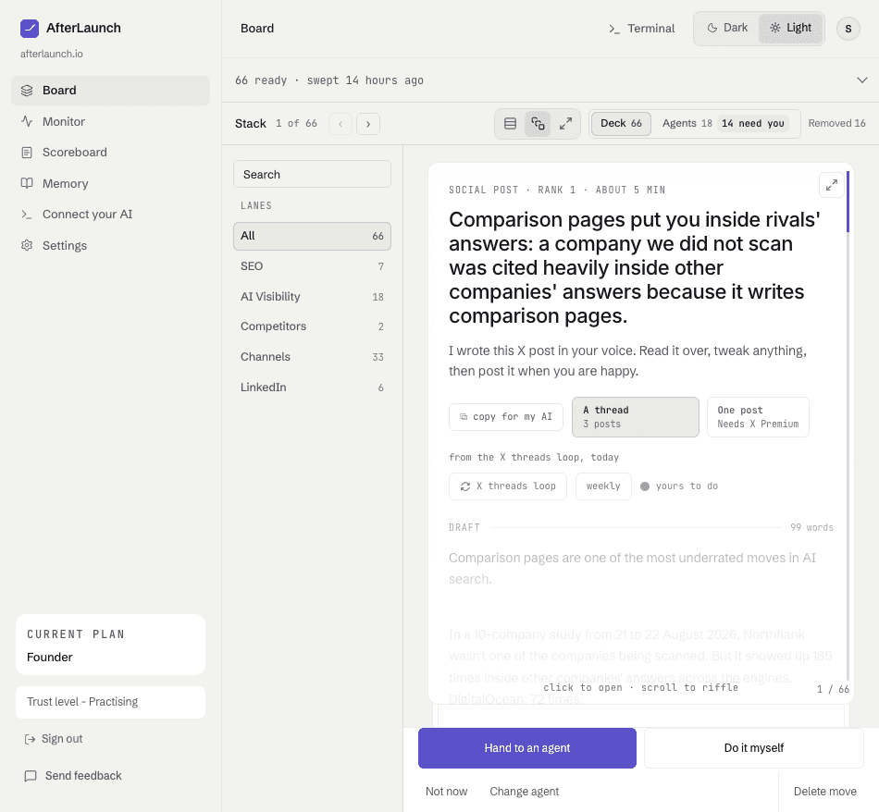The height and width of the screenshot is (812, 879).
Task: Click Not now
Action: pyautogui.click(x=446, y=792)
